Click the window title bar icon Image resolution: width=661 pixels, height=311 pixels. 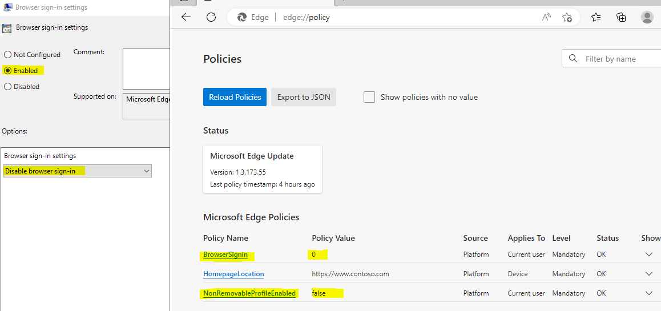(7, 7)
